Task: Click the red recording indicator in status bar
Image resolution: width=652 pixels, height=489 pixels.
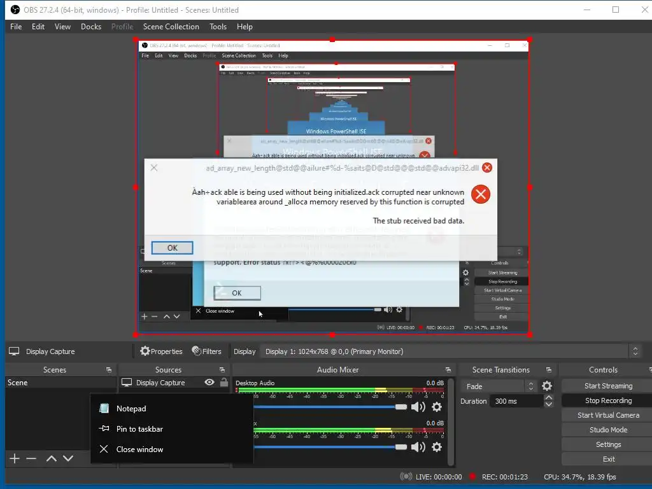Action: 472,476
